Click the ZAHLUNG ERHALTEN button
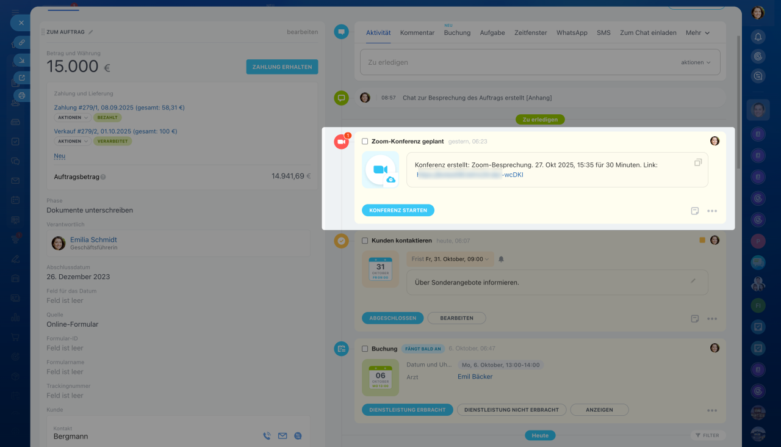This screenshot has width=781, height=447. [282, 67]
